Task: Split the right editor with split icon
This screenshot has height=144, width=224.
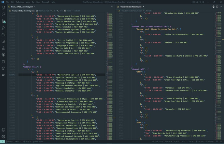Action: (217, 7)
